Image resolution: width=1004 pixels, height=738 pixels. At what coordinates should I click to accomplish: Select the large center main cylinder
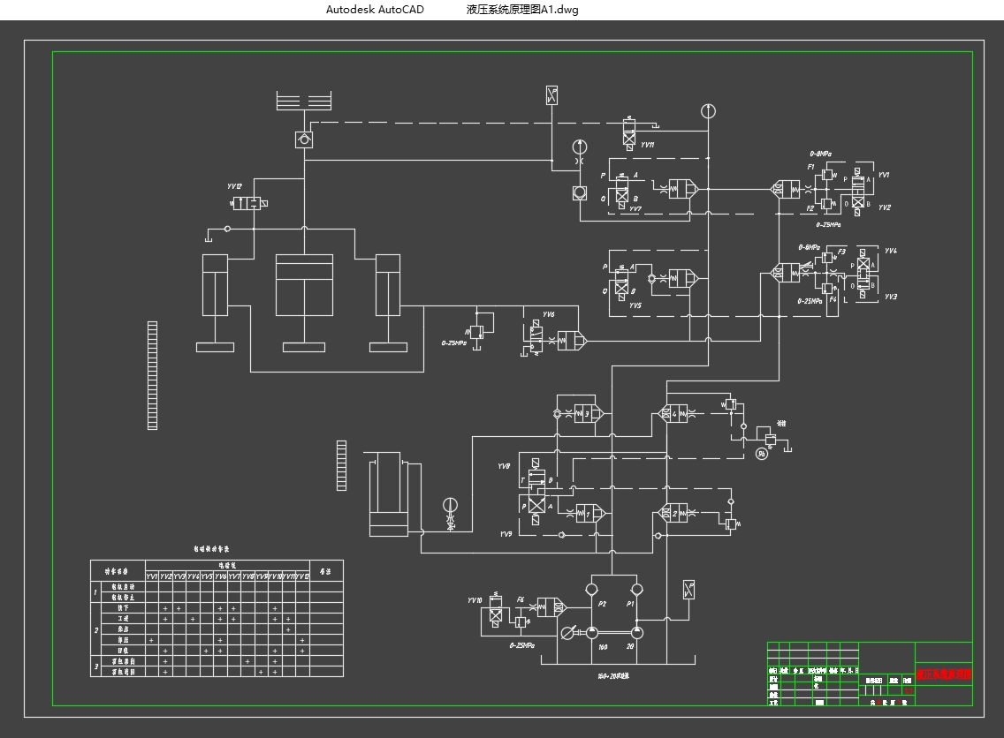click(x=305, y=285)
